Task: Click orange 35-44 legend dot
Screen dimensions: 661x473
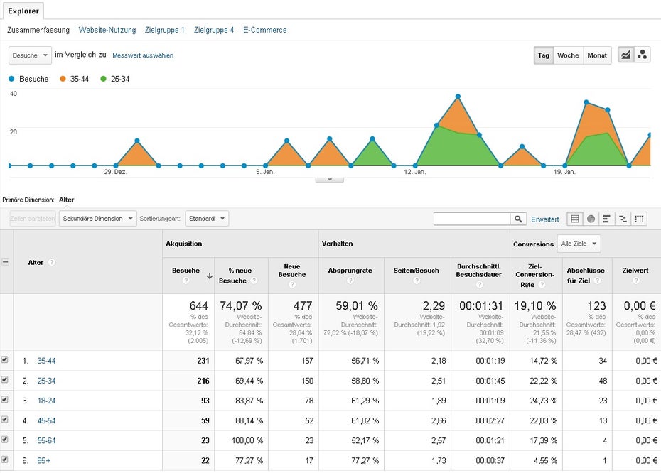Action: pos(63,79)
